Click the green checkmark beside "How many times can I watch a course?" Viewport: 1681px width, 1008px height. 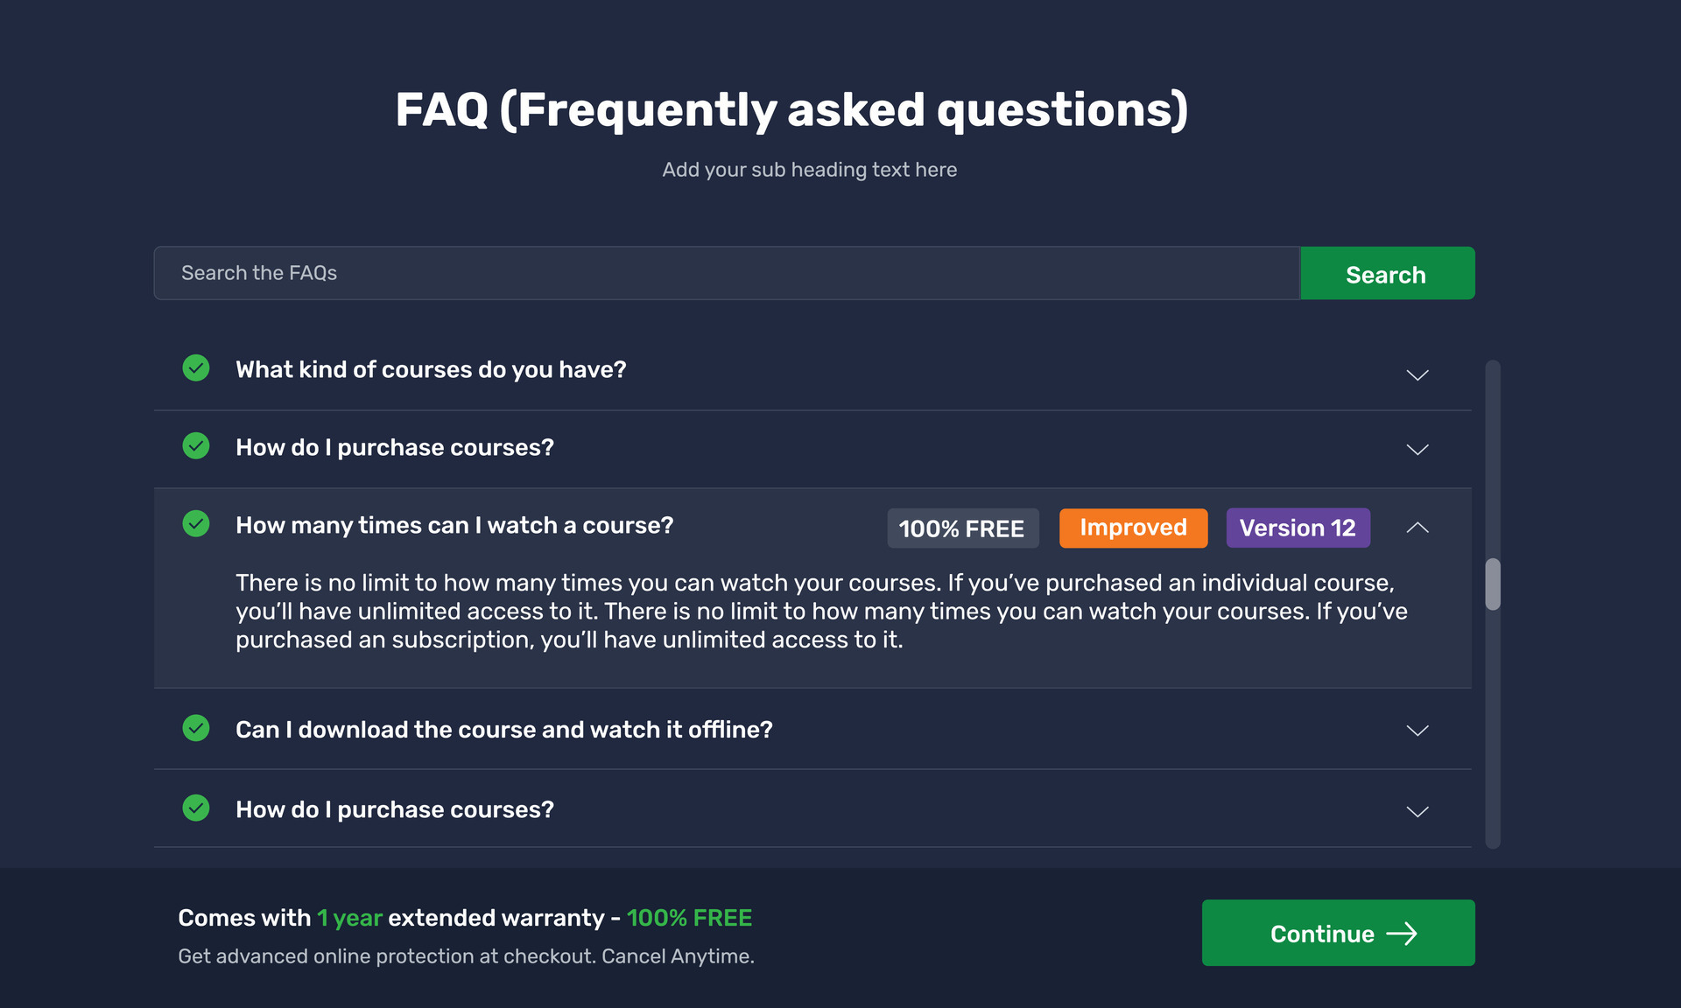coord(195,524)
